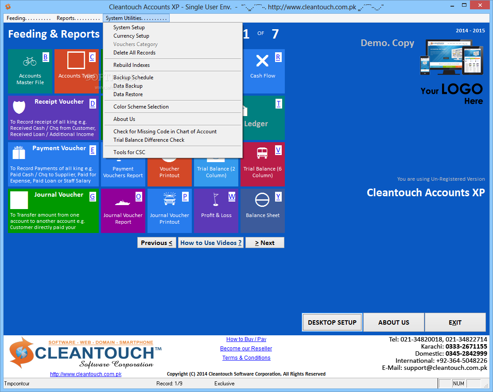
Task: Click shortcut letter C on Accounts Types
Action: point(92,57)
